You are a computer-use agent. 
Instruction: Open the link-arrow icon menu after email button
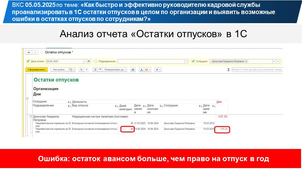point(158,69)
